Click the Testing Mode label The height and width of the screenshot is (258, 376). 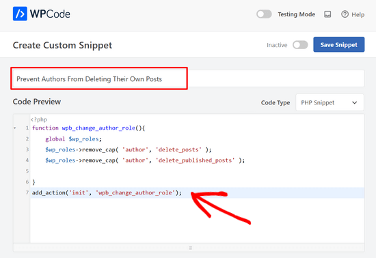[x=297, y=14]
